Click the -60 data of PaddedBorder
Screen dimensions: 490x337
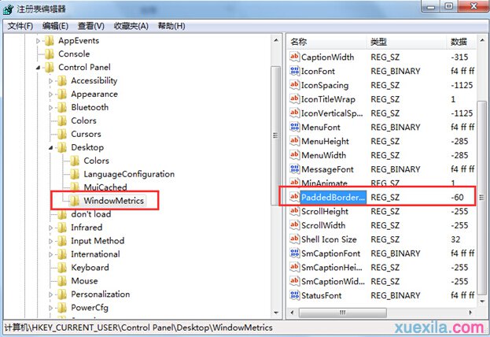click(x=457, y=198)
